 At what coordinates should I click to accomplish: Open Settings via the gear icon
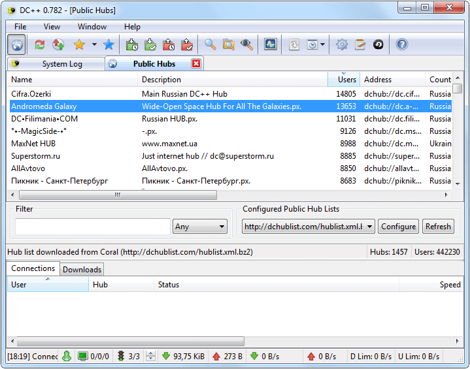pos(342,45)
